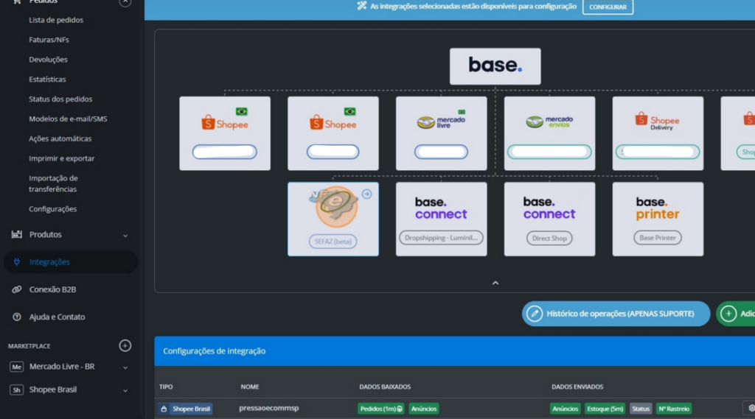Click the DADOS ENVIADOS column header
The image size is (755, 419).
577,387
